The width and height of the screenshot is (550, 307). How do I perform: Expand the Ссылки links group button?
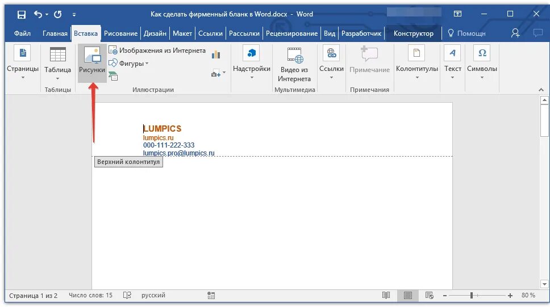click(331, 63)
